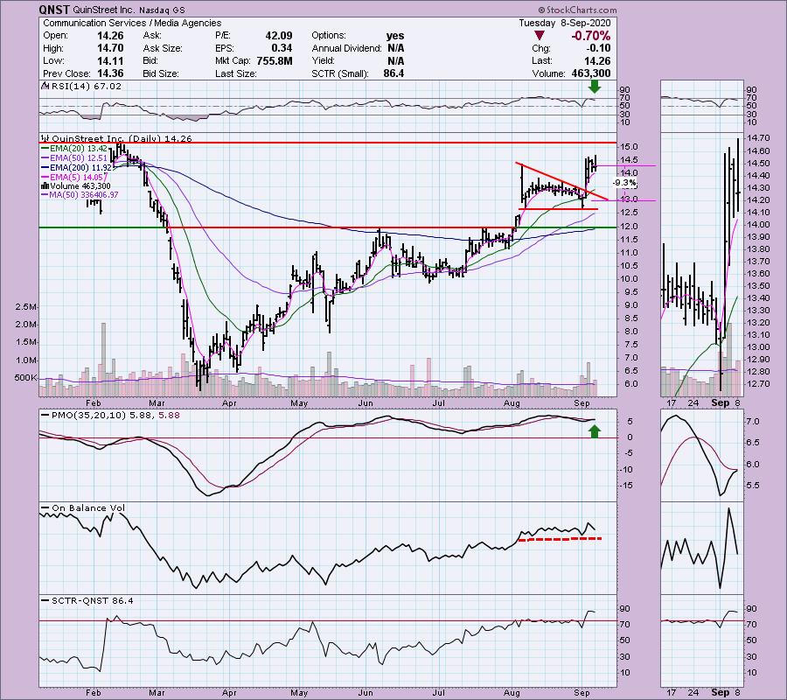This screenshot has width=787, height=700.
Task: Click the bold Sep label under zoom thumbnail
Action: [720, 402]
